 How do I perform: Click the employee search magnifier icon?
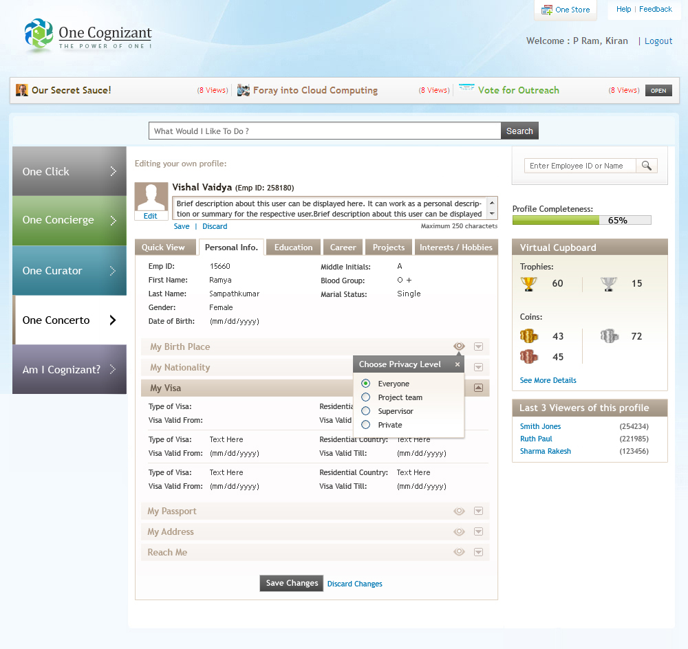pos(647,166)
